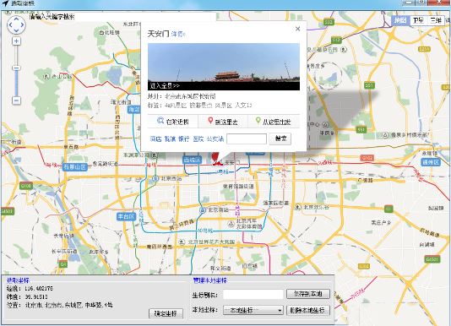The height and width of the screenshot is (326, 451).
Task: Pan the map right with the right arrow
Action: (x=22, y=24)
